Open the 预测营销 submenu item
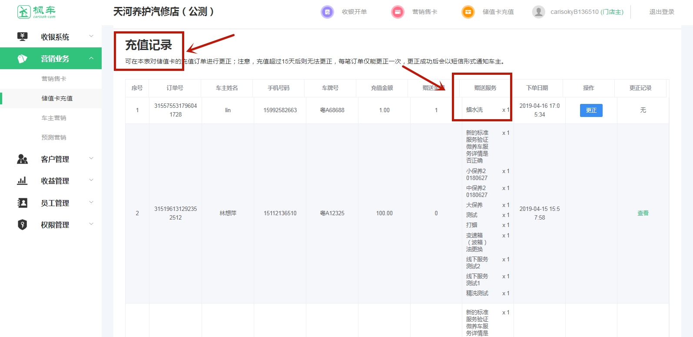Viewport: 693px width, 337px height. [54, 137]
